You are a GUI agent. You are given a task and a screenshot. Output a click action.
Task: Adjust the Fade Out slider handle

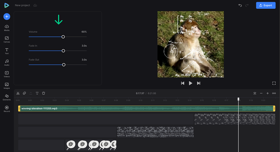tap(64, 65)
